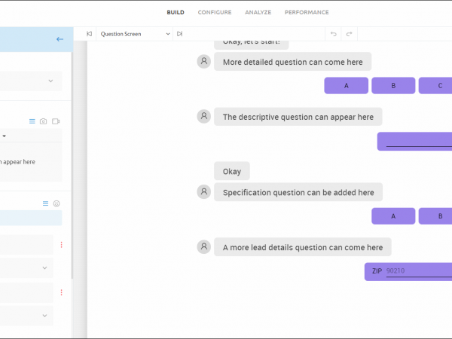
Task: Jump to the first screen icon
Action: click(x=89, y=34)
